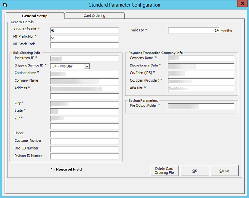The image size is (249, 198).
Task: Click 'Payment Transaction Company Info' group title
Action: [156, 53]
